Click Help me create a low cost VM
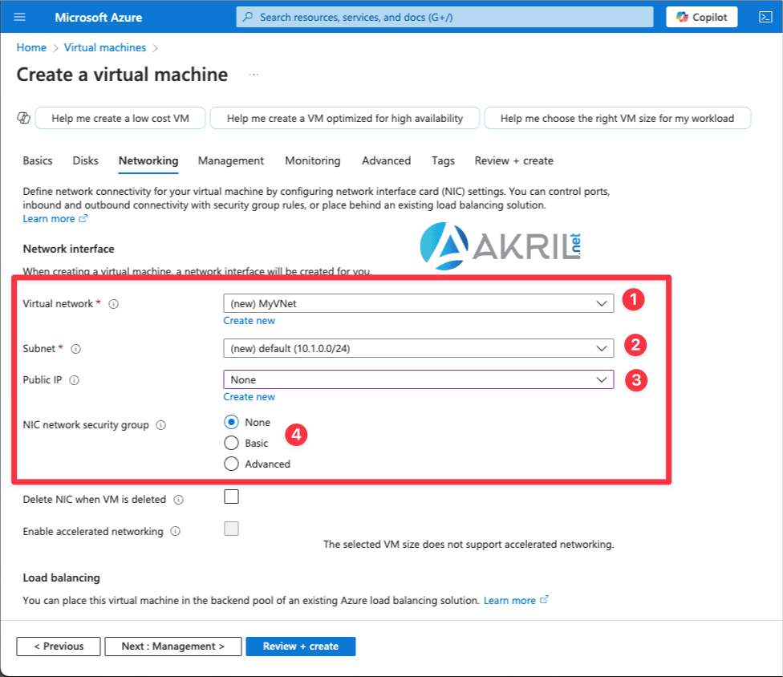 coord(120,119)
